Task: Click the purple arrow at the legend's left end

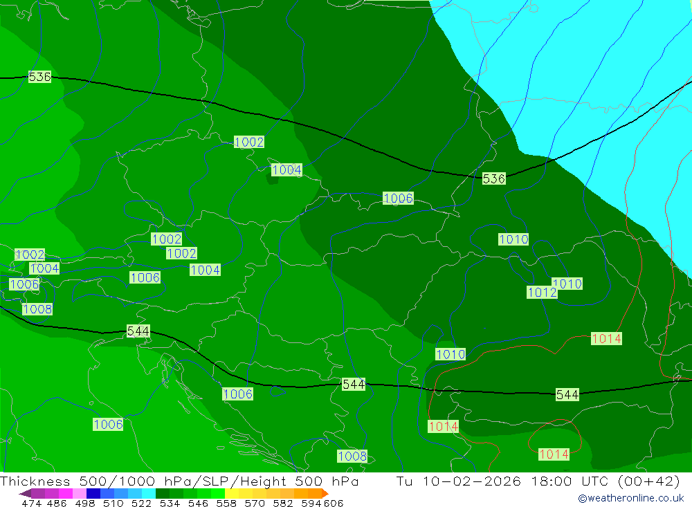Action: pyautogui.click(x=25, y=493)
